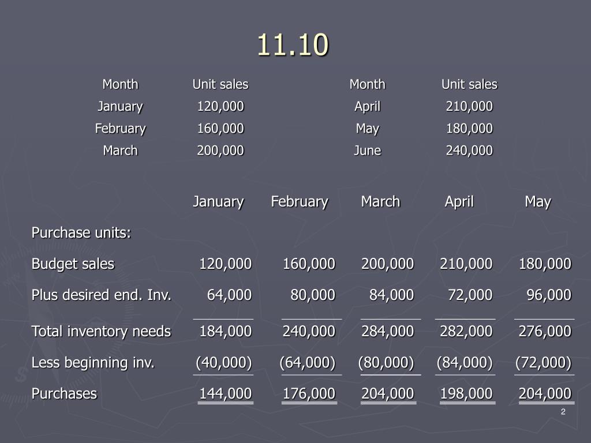Screen dimensions: 591x443
Task: Click March purchases value 204,000
Action: click(388, 393)
